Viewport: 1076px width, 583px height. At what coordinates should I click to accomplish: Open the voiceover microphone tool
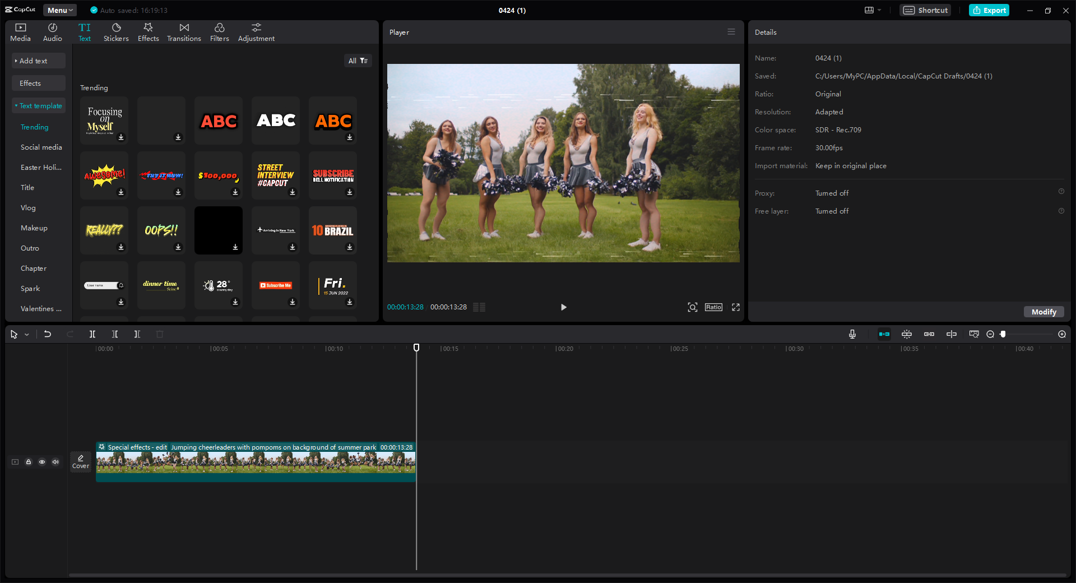[852, 334]
